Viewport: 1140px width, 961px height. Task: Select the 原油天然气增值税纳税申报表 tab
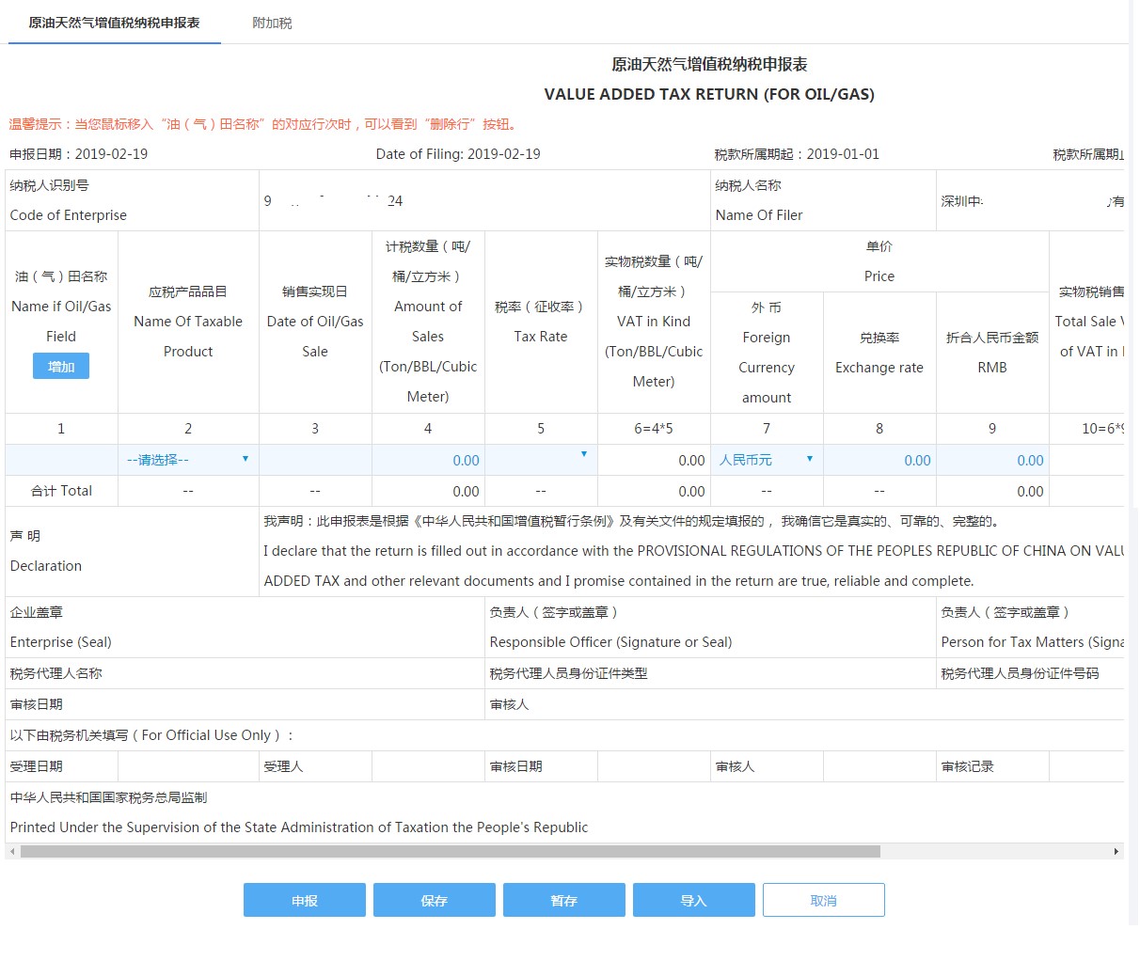coord(114,23)
